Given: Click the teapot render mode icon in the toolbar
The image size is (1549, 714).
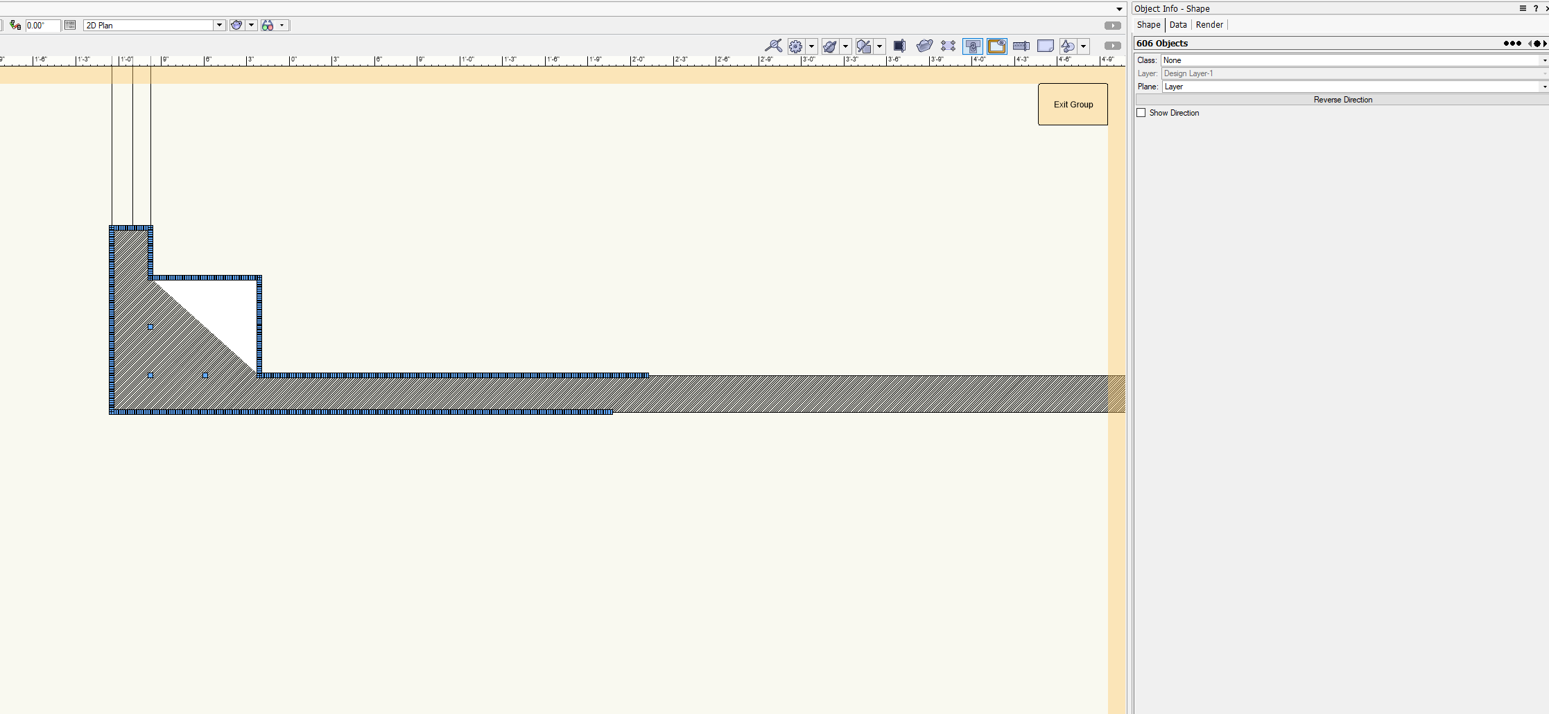Looking at the screenshot, I should (925, 46).
